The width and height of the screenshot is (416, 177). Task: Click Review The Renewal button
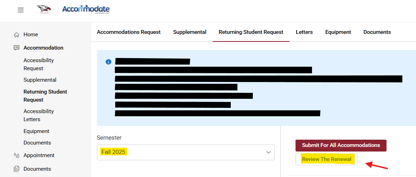(x=327, y=159)
